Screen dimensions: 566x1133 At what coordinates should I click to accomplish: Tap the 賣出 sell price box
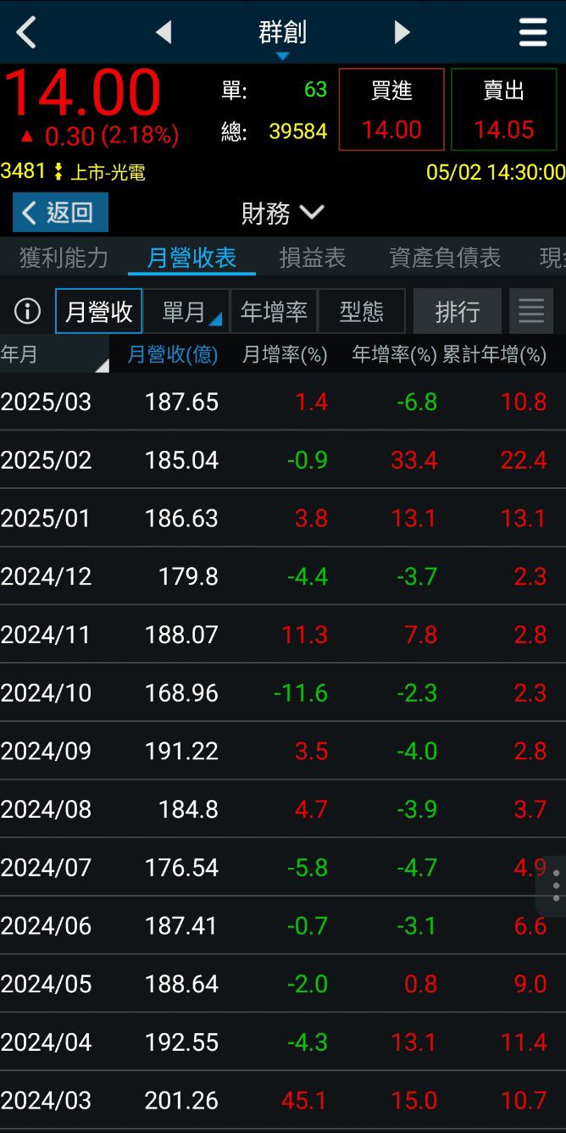(504, 109)
